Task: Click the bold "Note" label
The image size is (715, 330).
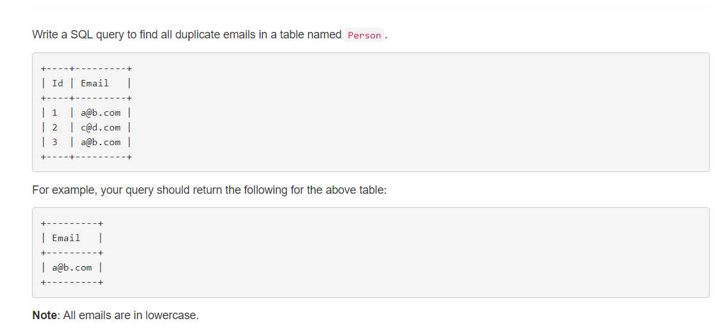Action: pyautogui.click(x=44, y=315)
